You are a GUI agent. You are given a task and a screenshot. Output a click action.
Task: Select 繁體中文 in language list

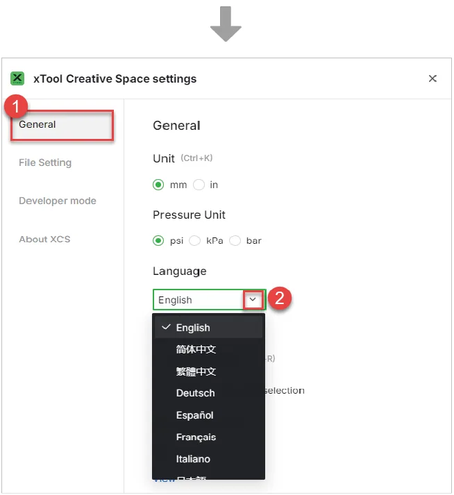tap(208, 371)
